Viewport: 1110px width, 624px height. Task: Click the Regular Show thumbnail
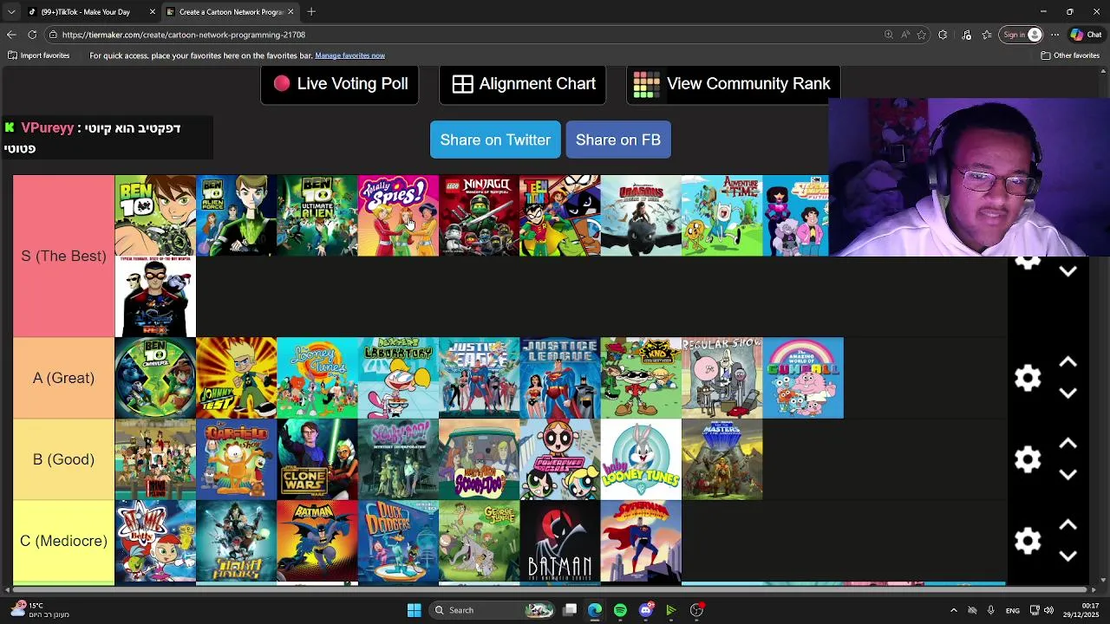pyautogui.click(x=721, y=378)
